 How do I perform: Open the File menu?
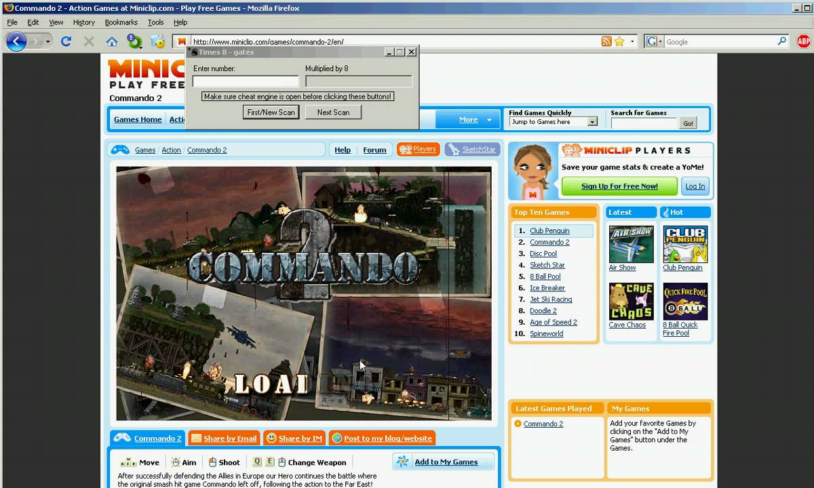point(12,22)
